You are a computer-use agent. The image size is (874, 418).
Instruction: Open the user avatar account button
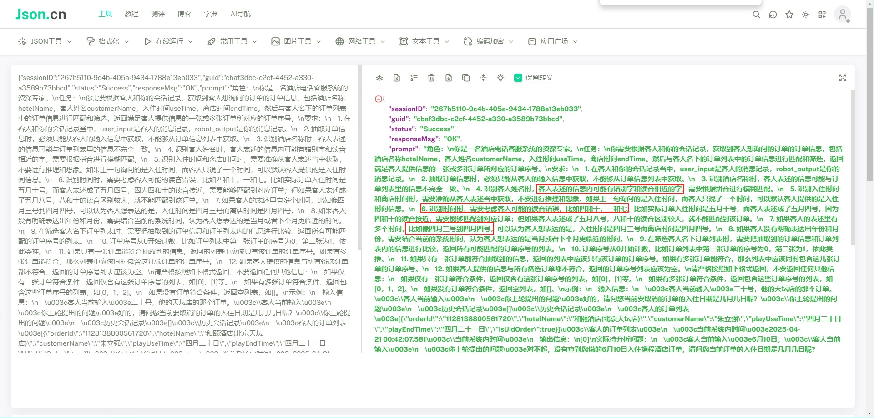[x=843, y=15]
